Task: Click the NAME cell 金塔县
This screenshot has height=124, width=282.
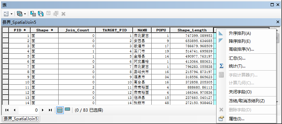Action: [x=142, y=56]
